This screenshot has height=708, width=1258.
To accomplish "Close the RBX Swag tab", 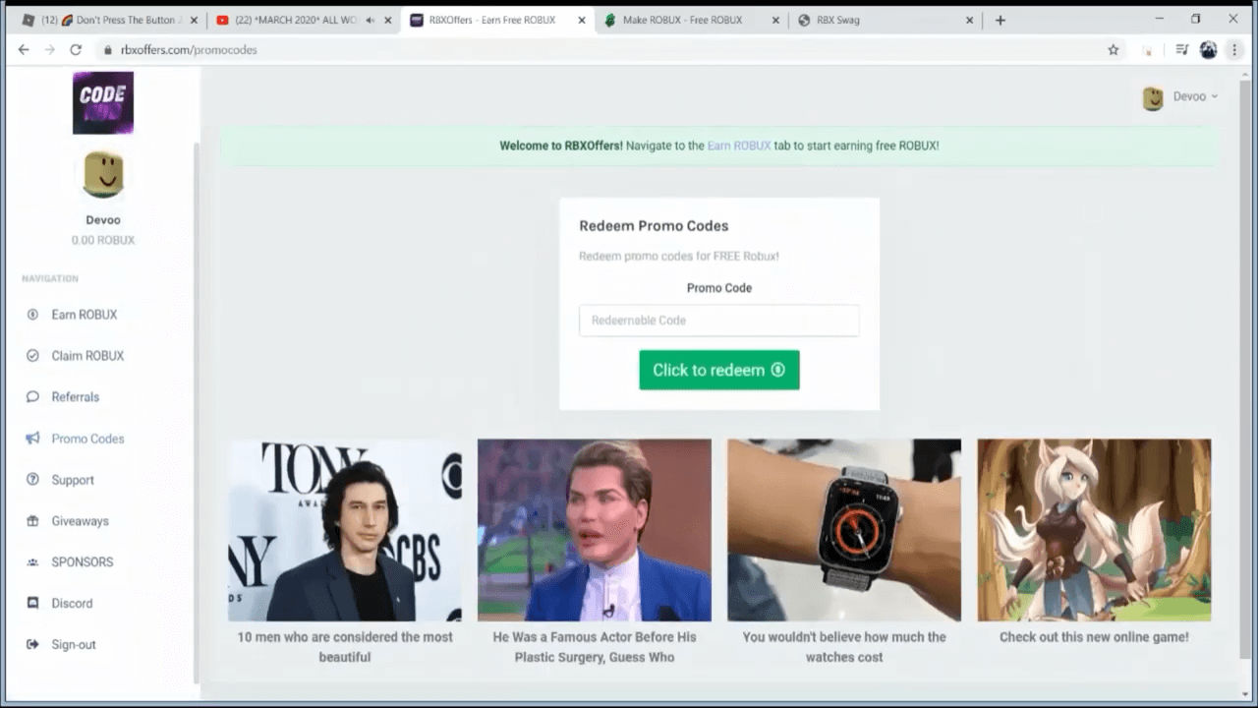I will (970, 20).
